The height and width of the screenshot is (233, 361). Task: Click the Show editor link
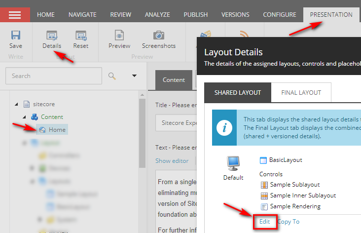click(172, 161)
